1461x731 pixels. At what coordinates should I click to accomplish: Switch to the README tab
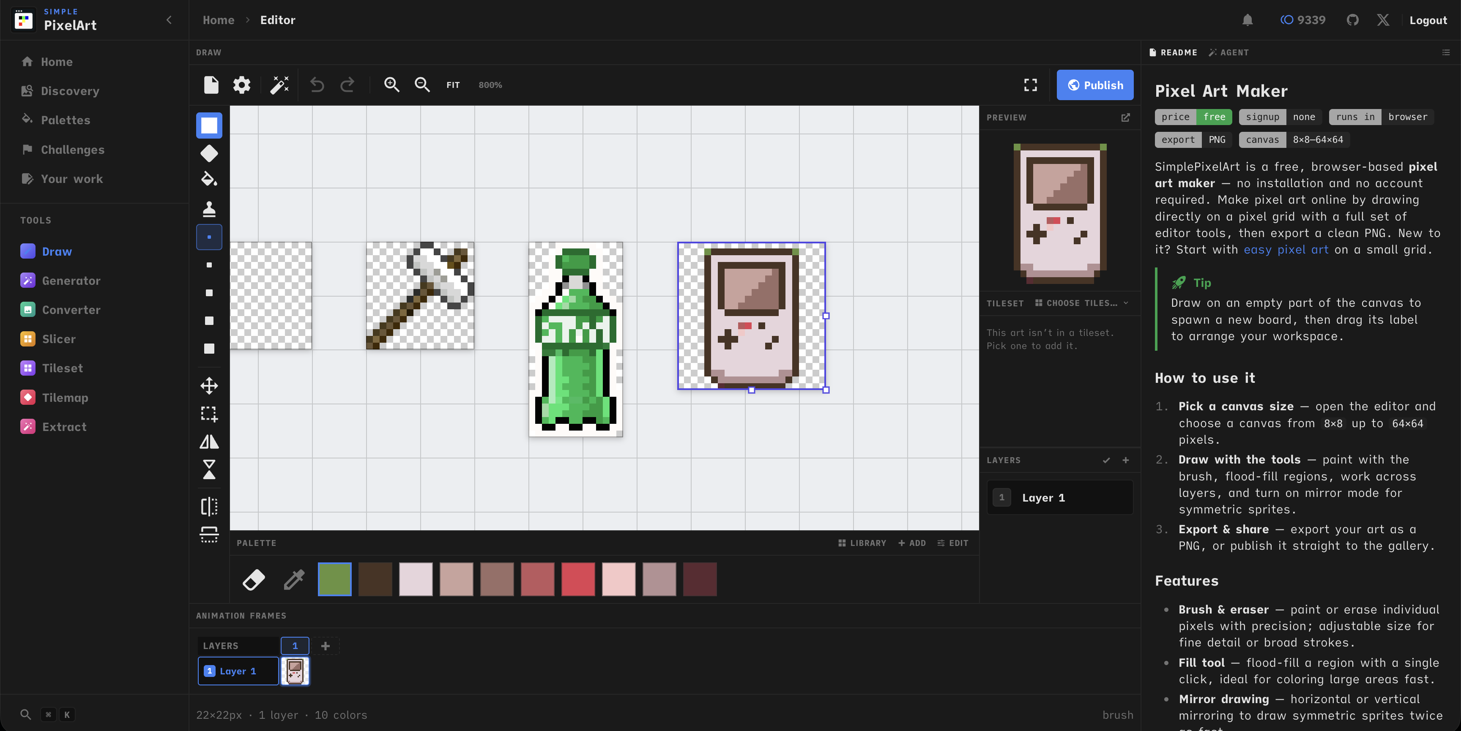(1173, 52)
